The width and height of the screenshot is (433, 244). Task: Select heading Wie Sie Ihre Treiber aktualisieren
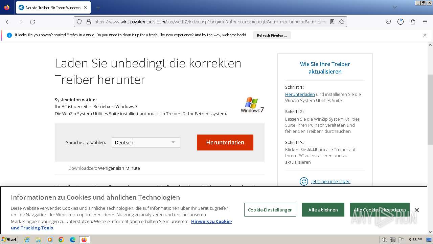(x=325, y=68)
